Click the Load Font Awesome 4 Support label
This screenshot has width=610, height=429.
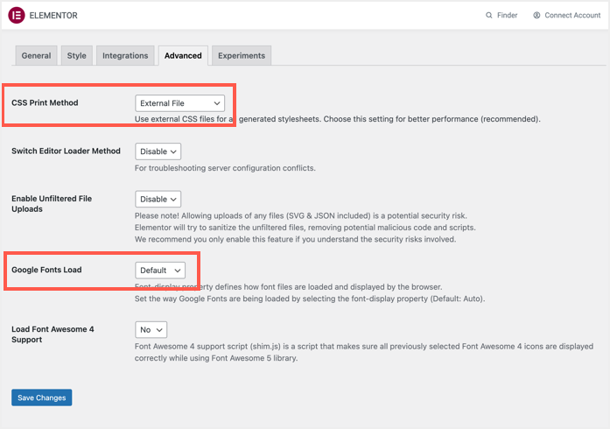[54, 334]
